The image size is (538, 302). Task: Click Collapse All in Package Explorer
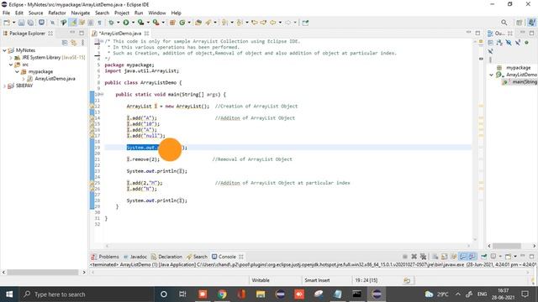pyautogui.click(x=65, y=43)
